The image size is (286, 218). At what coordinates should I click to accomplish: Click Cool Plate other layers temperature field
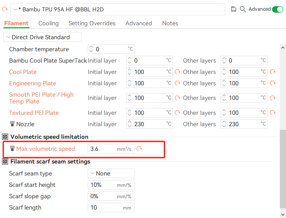point(244,72)
